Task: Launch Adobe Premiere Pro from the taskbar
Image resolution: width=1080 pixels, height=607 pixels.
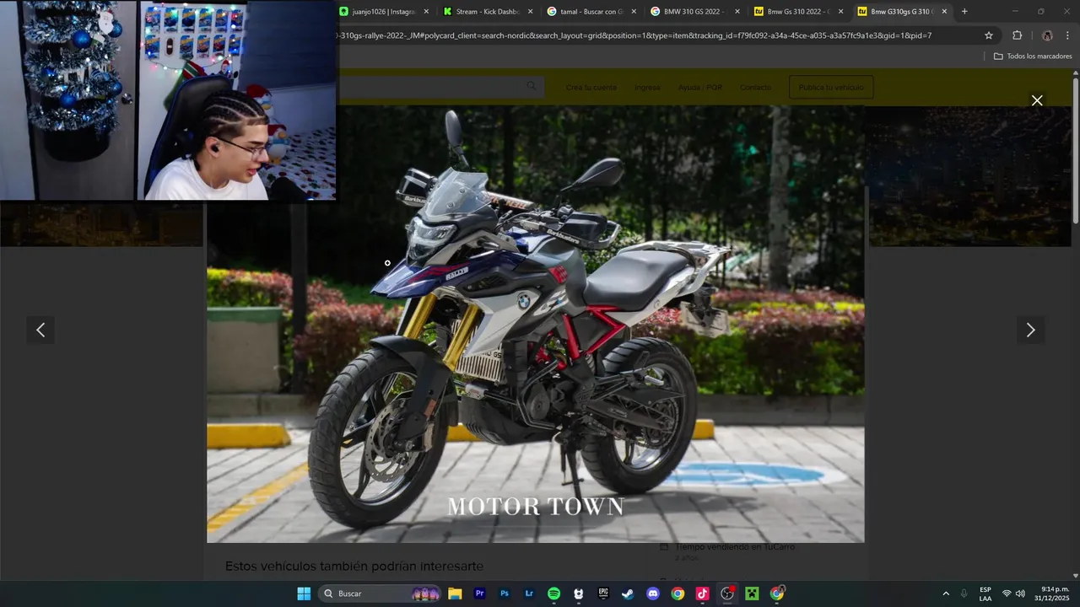Action: coord(480,594)
